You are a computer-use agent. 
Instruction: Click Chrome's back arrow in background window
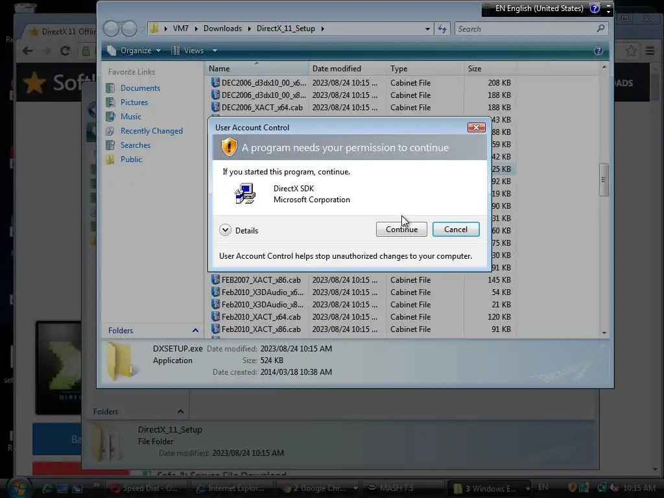tap(27, 51)
